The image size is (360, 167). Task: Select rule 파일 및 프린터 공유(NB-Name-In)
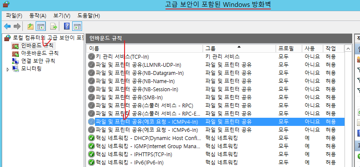(135, 81)
